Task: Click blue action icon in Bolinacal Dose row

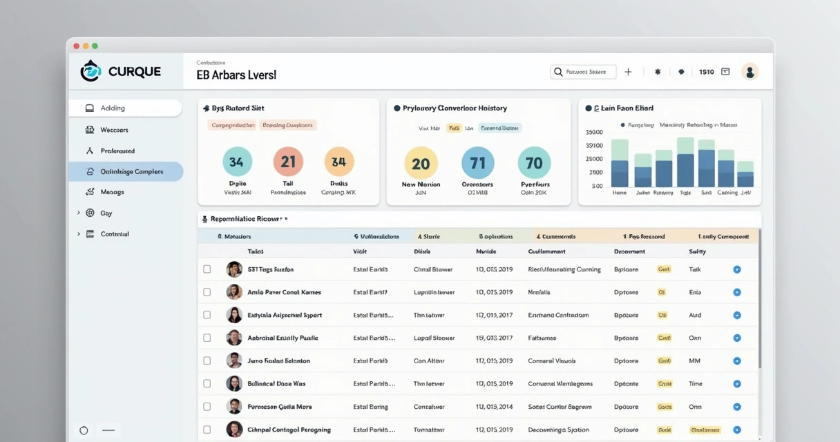Action: pyautogui.click(x=737, y=383)
